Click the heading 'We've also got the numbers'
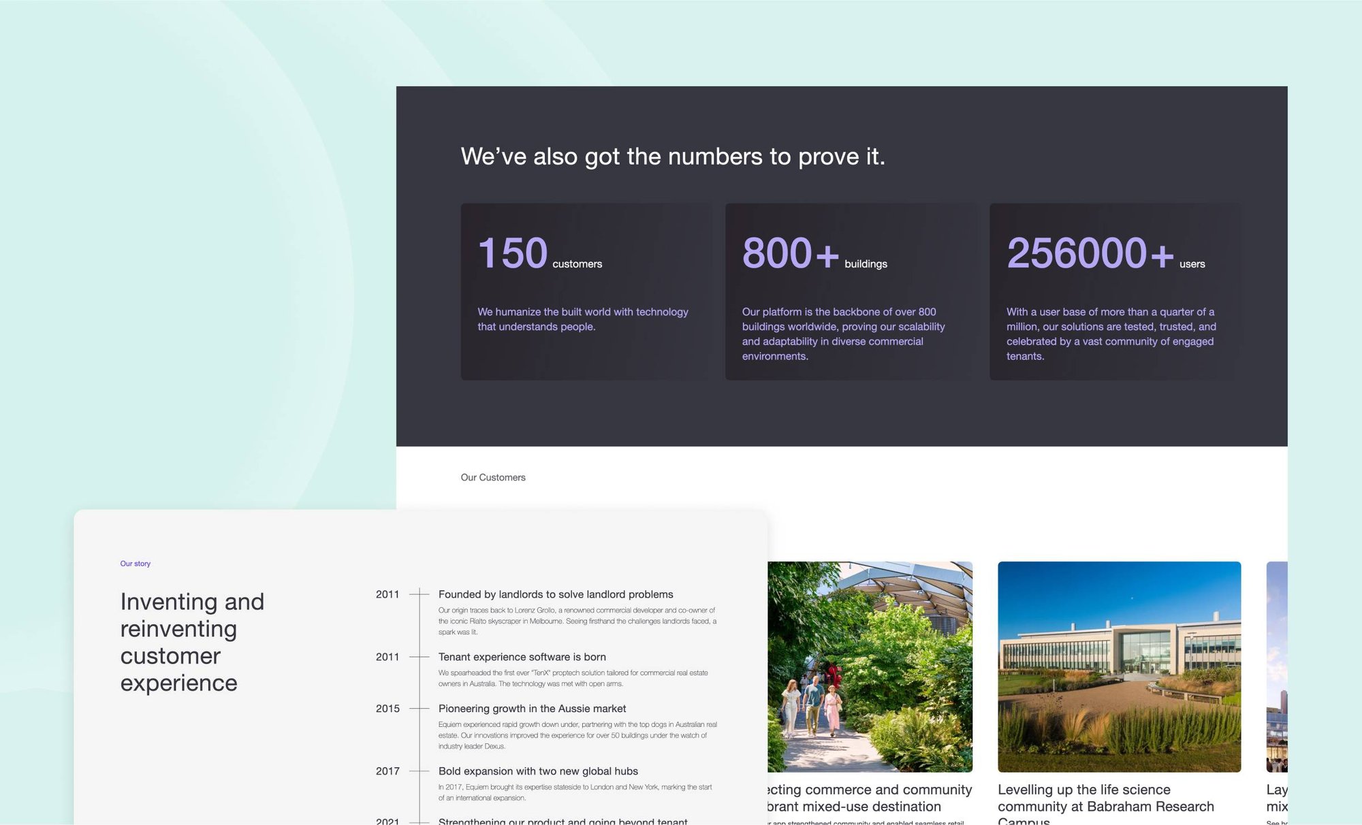The height and width of the screenshot is (825, 1362). (674, 156)
